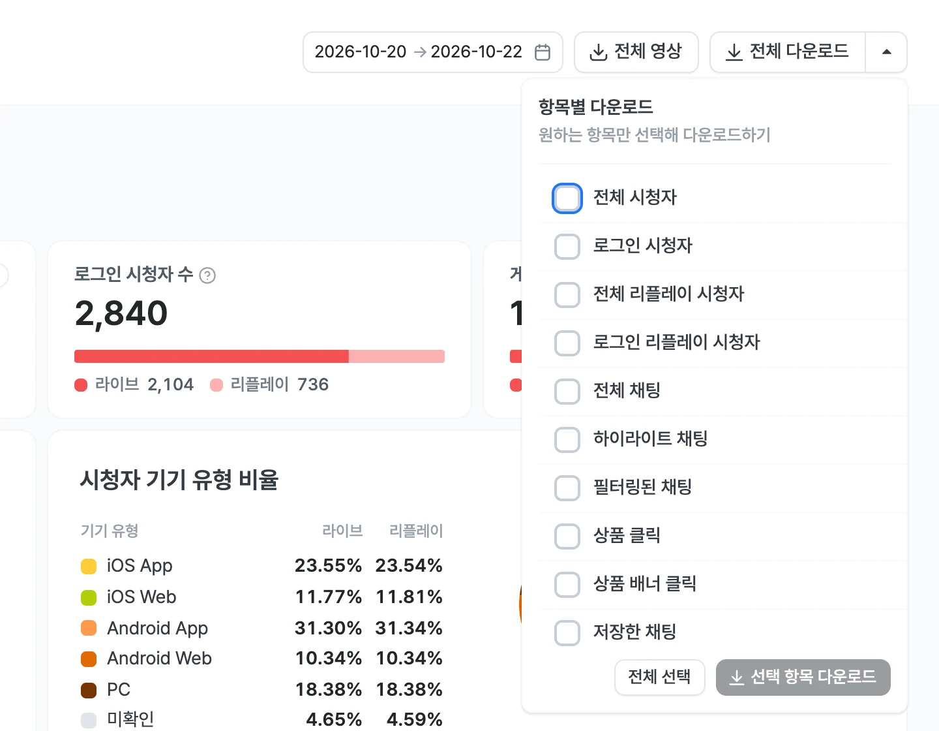The height and width of the screenshot is (731, 939).
Task: Click the brown PC color swatch
Action: 89,690
